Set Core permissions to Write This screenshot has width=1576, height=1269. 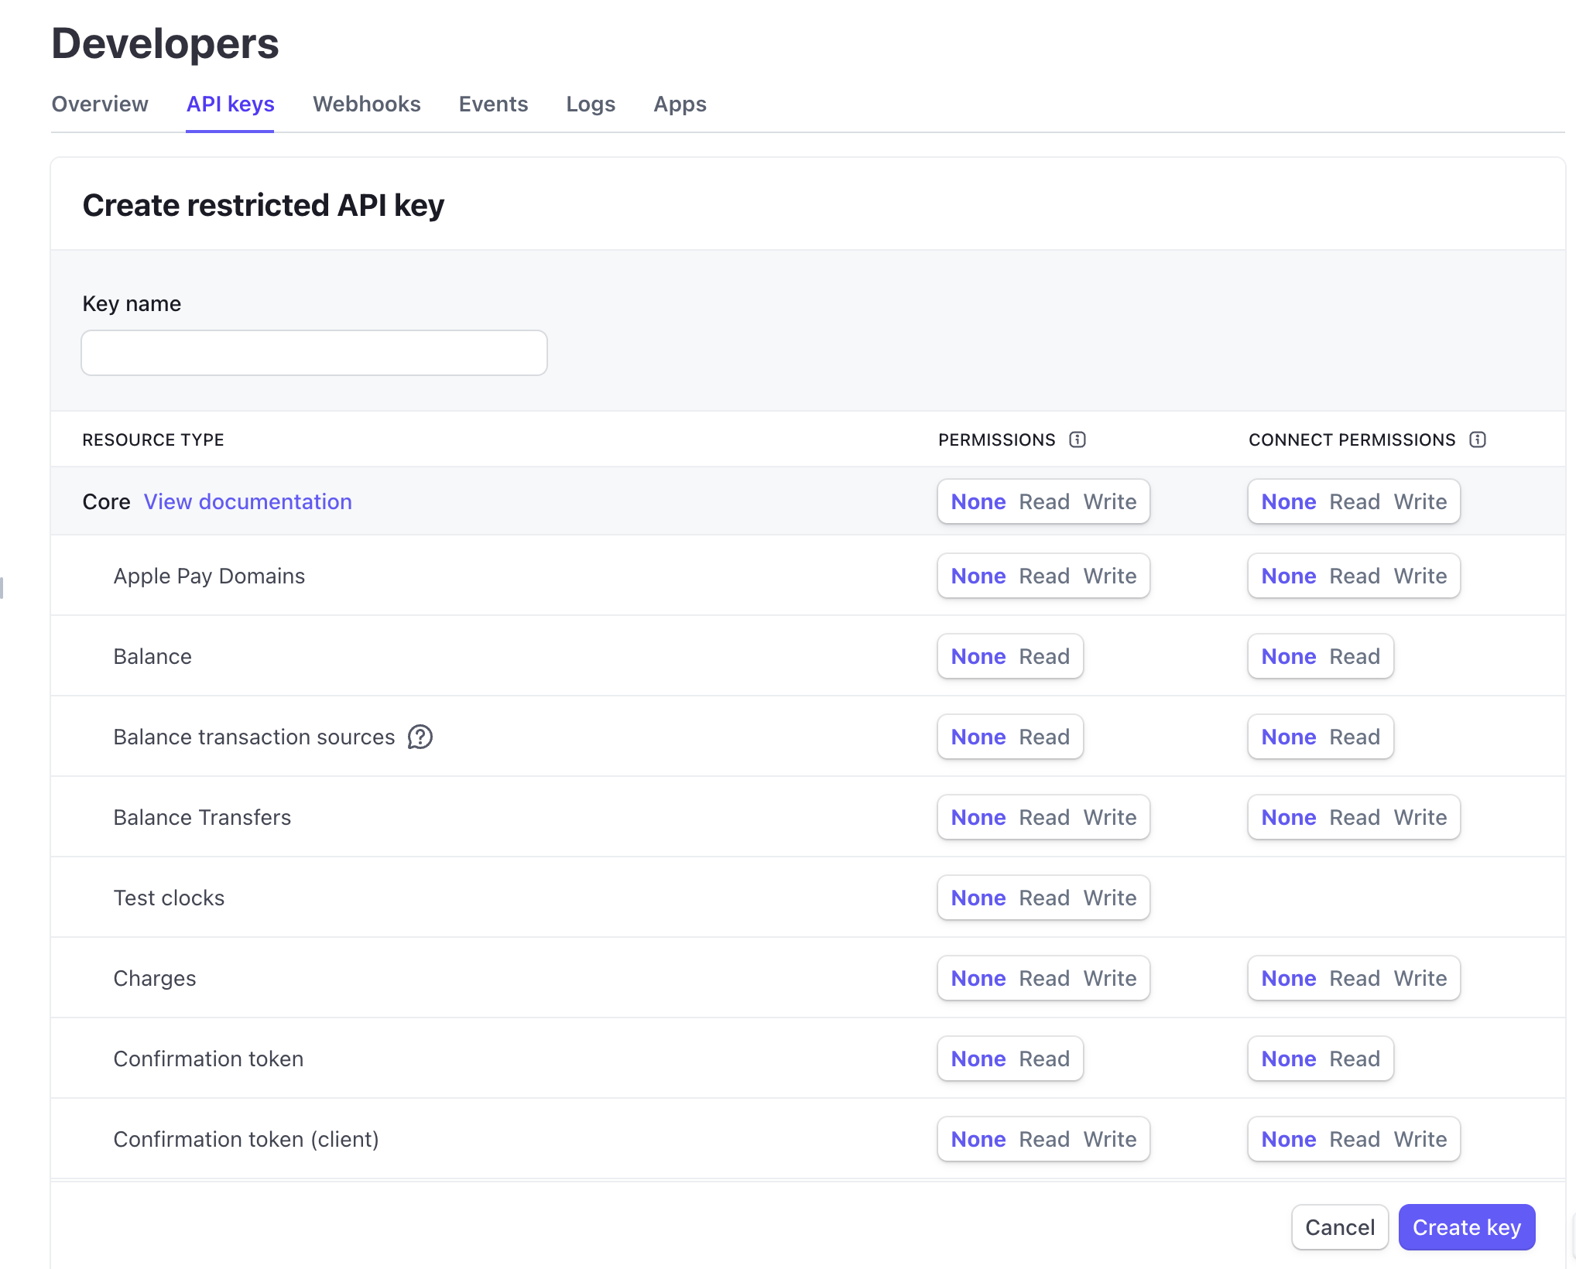tap(1109, 501)
